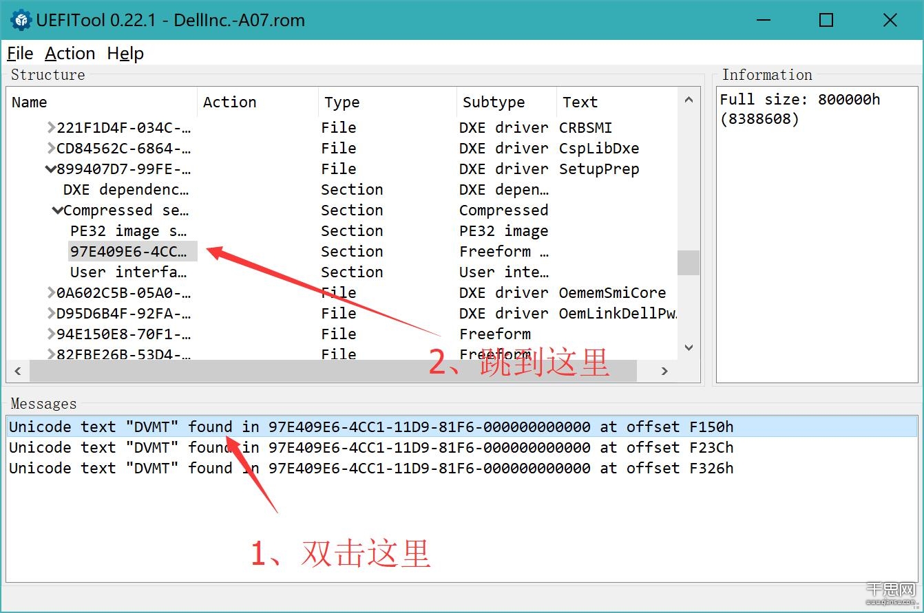Maximize the UEFITool window
The image size is (924, 613).
pos(826,20)
